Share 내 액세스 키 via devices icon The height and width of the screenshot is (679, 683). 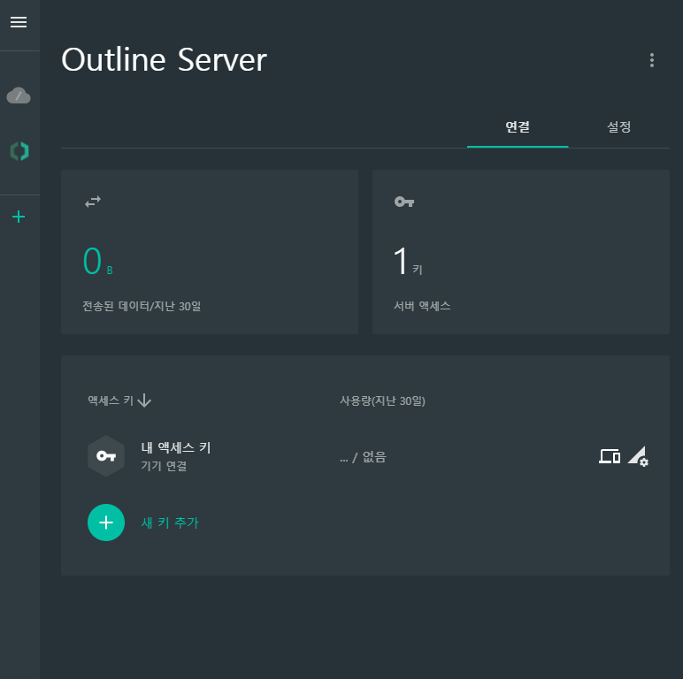(x=610, y=456)
